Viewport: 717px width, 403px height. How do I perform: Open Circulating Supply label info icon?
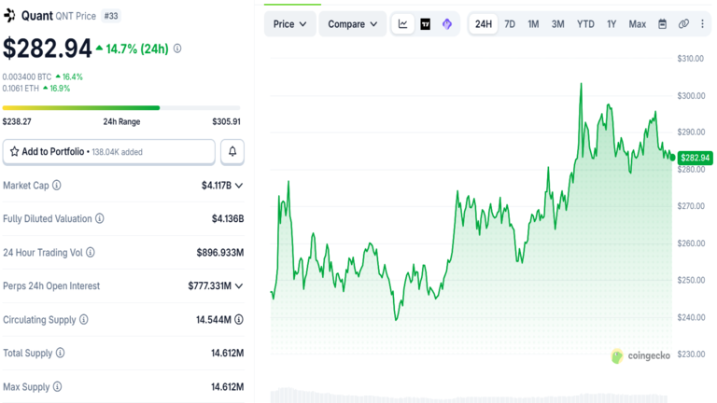pos(84,319)
